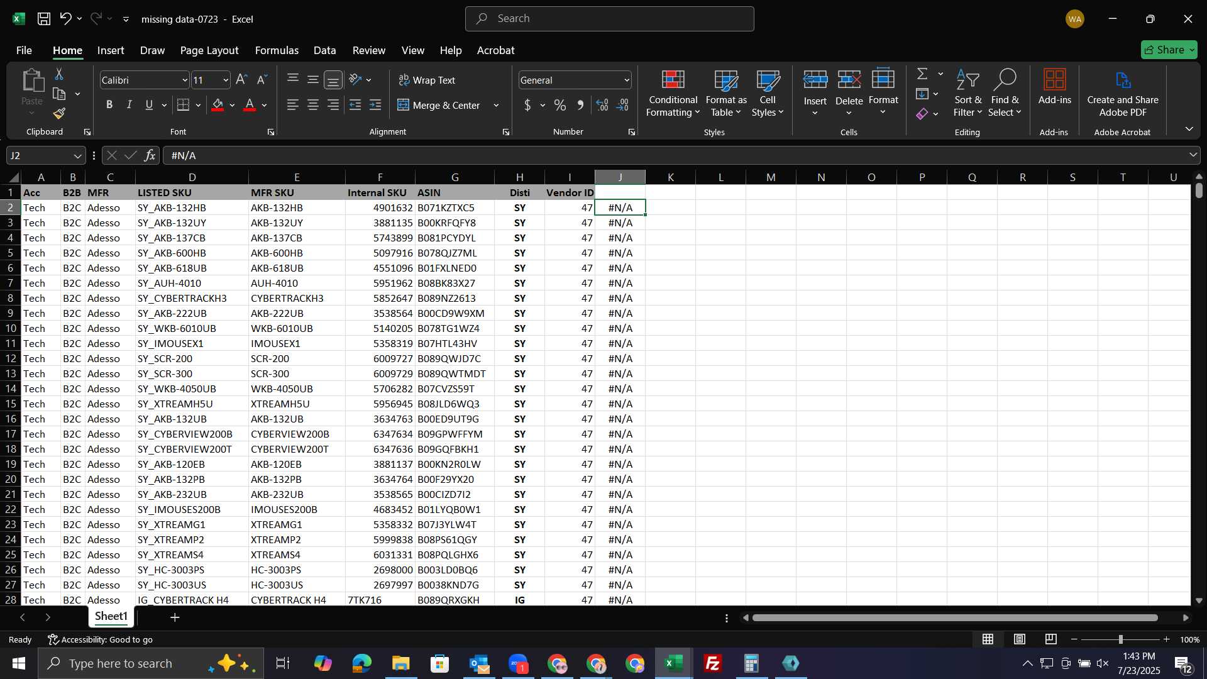Click Create and Share Adobe PDF icon
Image resolution: width=1207 pixels, height=679 pixels.
pyautogui.click(x=1123, y=92)
